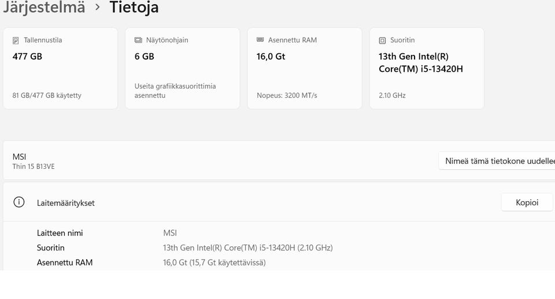Select the 6 GB graphics memory value
The image size is (555, 299).
[x=144, y=57]
